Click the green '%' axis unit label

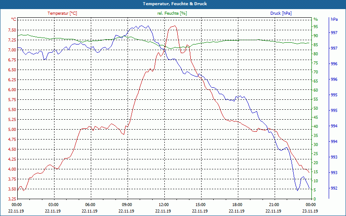pos(316,19)
